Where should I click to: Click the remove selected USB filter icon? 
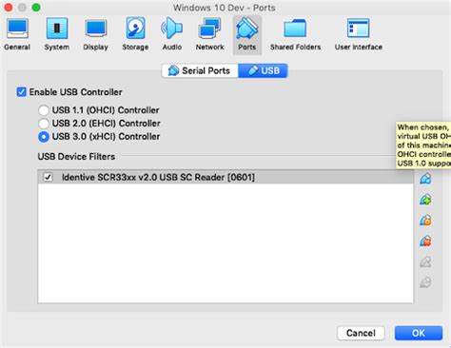click(425, 242)
